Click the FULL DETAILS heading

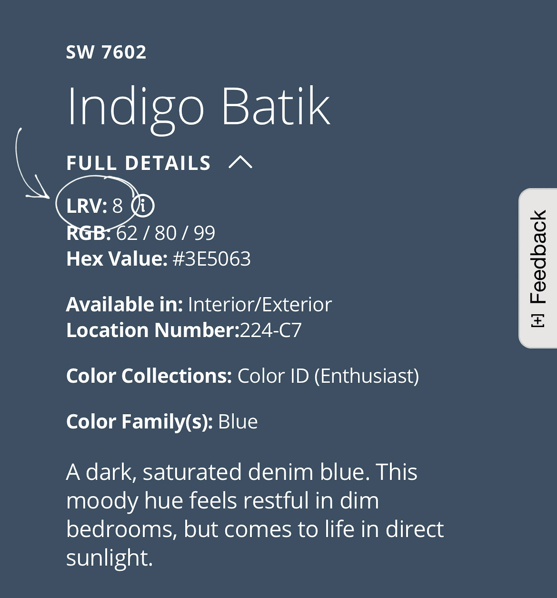tap(139, 163)
